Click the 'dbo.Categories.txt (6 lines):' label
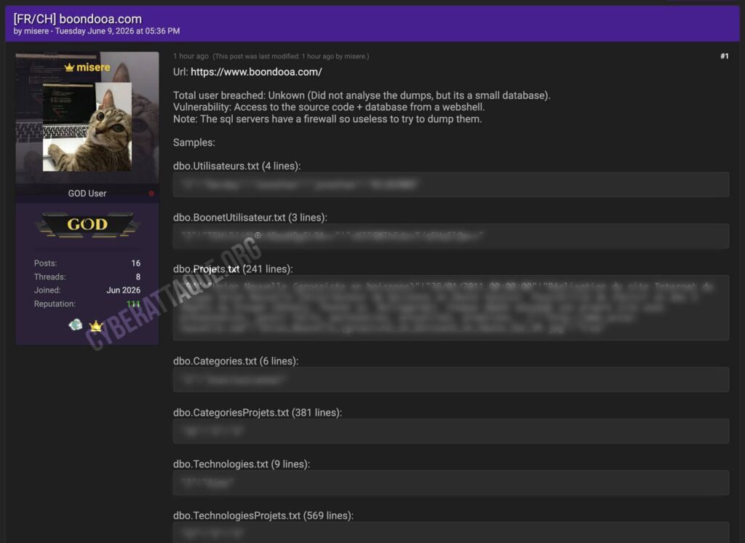Image resolution: width=745 pixels, height=543 pixels. point(236,361)
